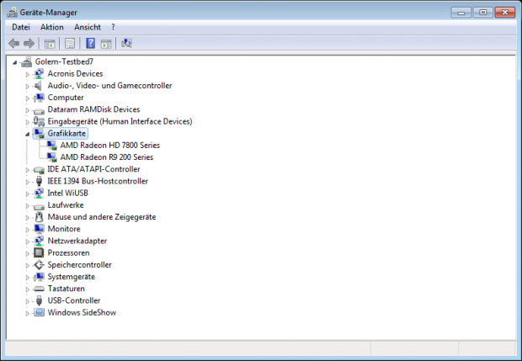Click the Prozessoren device icon

click(x=39, y=252)
